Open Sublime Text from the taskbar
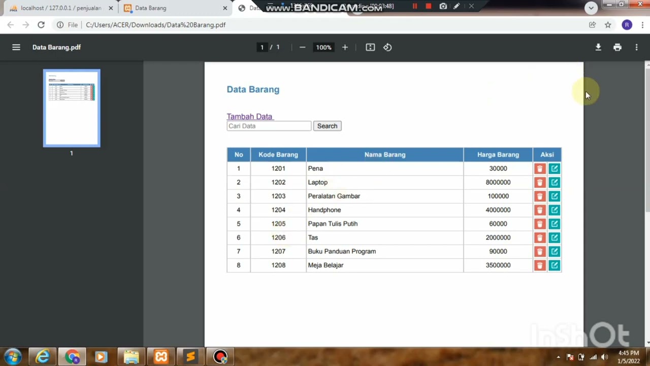The height and width of the screenshot is (366, 650). 190,357
